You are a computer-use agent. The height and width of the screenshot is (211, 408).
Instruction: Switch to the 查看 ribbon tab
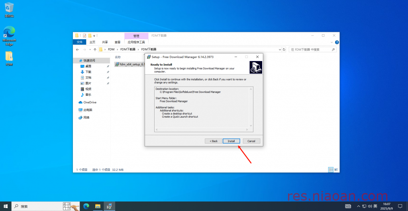pos(118,42)
